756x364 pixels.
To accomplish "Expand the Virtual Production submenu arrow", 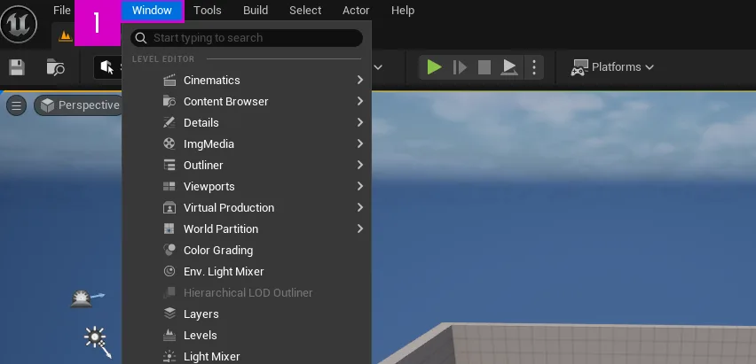I will coord(360,207).
